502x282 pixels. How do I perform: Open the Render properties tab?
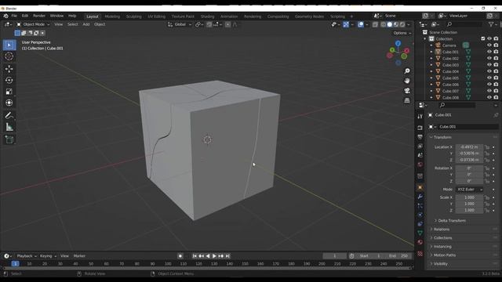420,128
